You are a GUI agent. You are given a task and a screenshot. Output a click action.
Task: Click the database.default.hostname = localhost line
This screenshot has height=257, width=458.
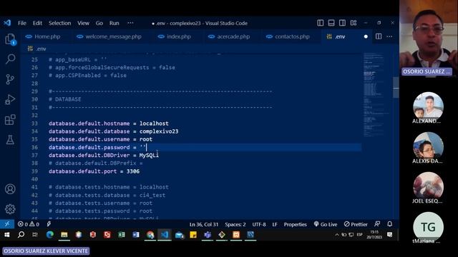(108, 124)
